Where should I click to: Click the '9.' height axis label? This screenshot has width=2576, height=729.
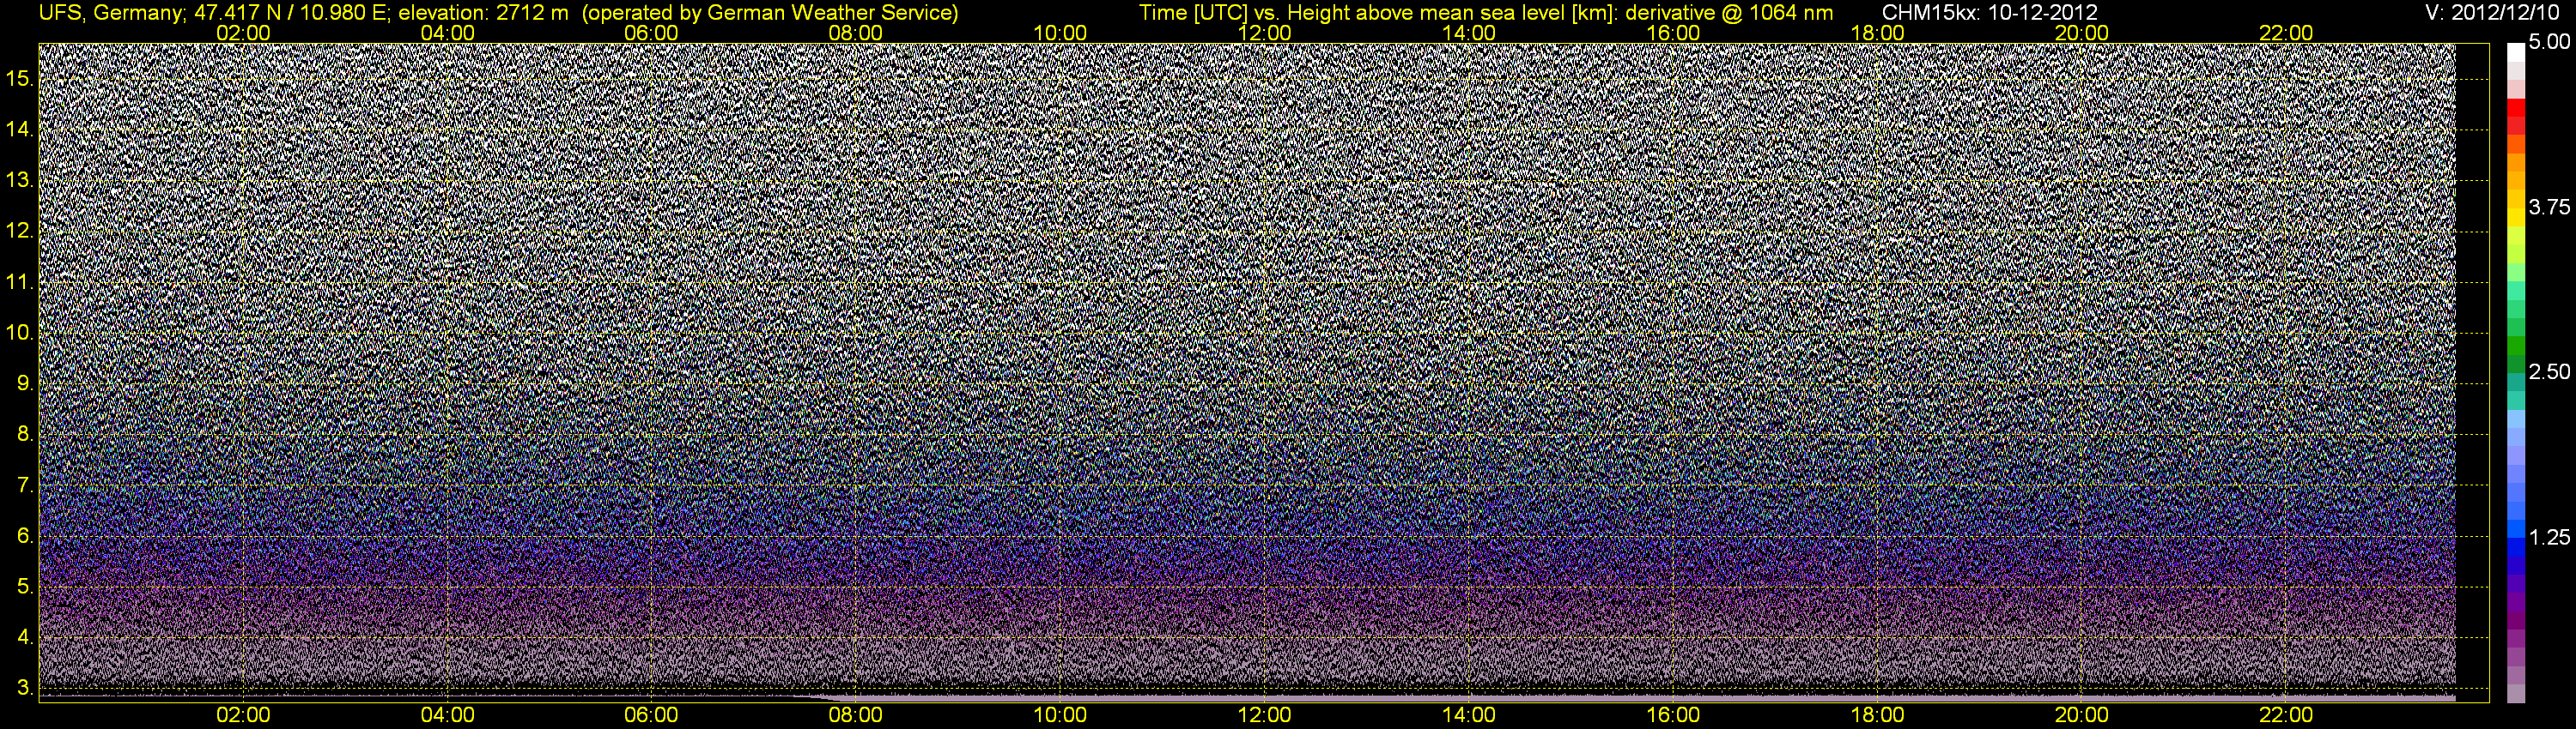25,384
